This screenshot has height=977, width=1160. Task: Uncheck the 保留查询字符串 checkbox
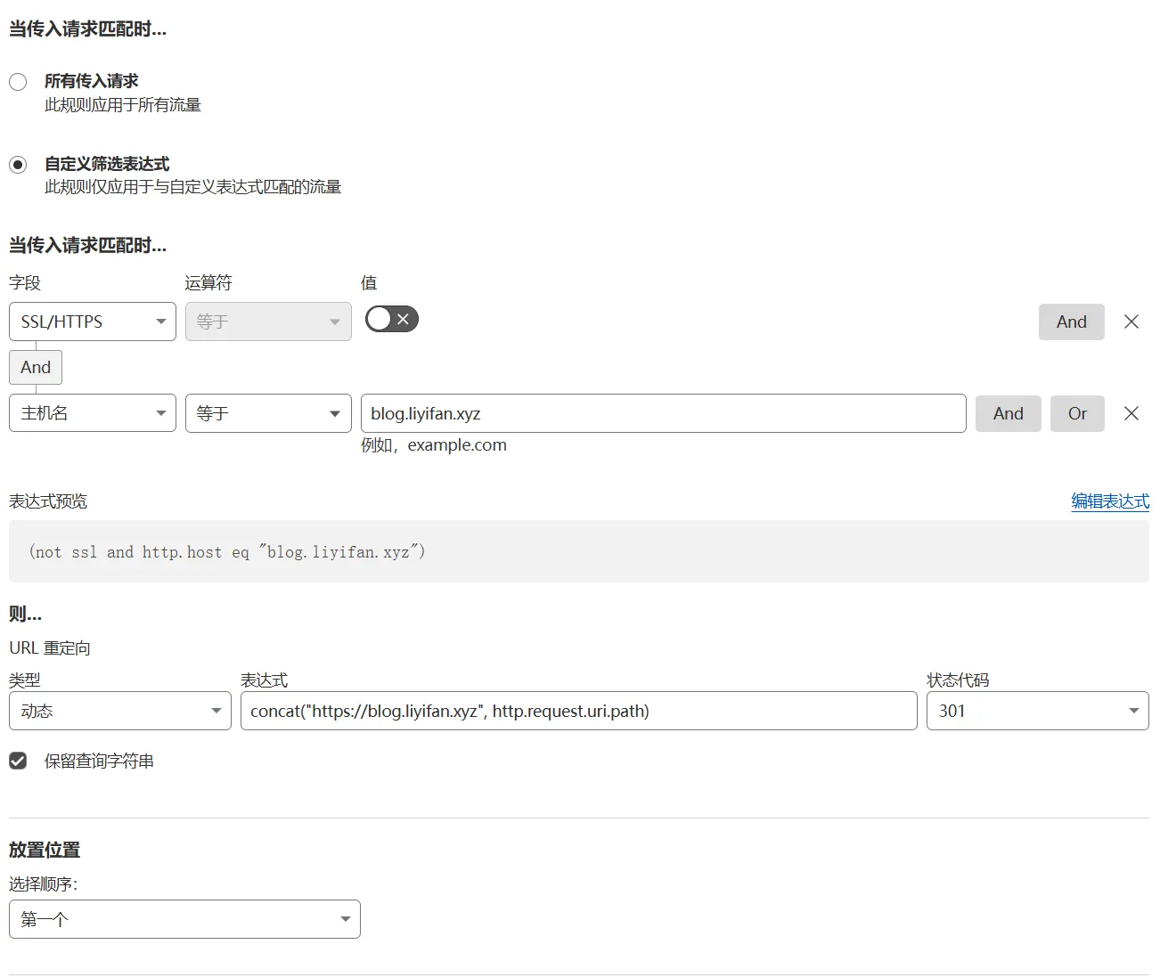click(x=18, y=761)
